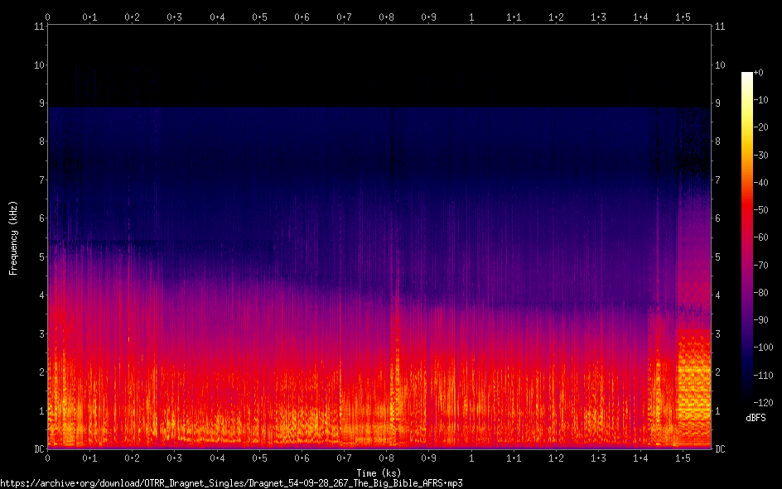This screenshot has width=782, height=489.
Task: Click 1.2 mark on bottom time axis
Action: (556, 458)
